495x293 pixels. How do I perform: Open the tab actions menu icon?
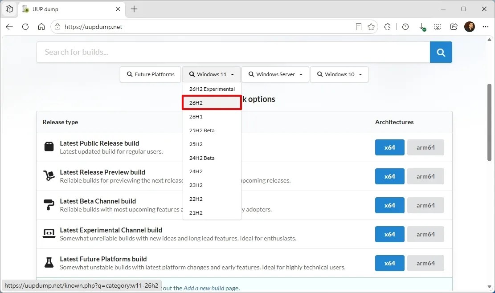coord(9,9)
